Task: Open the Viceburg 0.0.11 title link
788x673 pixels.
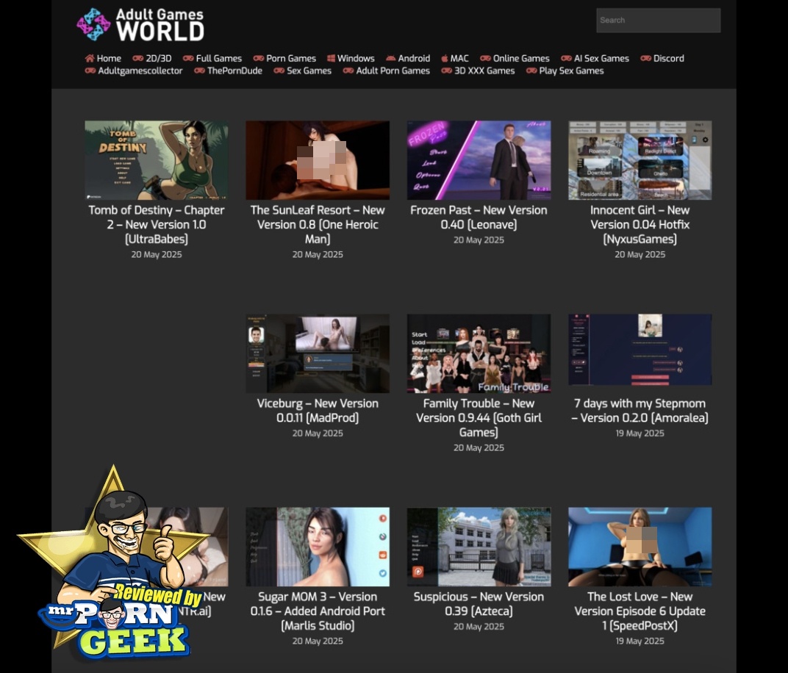Action: (318, 411)
